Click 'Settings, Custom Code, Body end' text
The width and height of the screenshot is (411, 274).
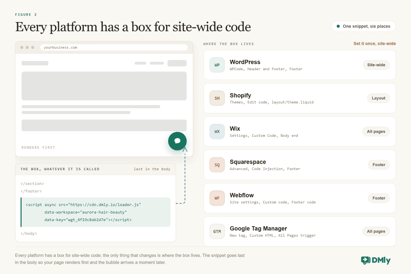(x=264, y=136)
